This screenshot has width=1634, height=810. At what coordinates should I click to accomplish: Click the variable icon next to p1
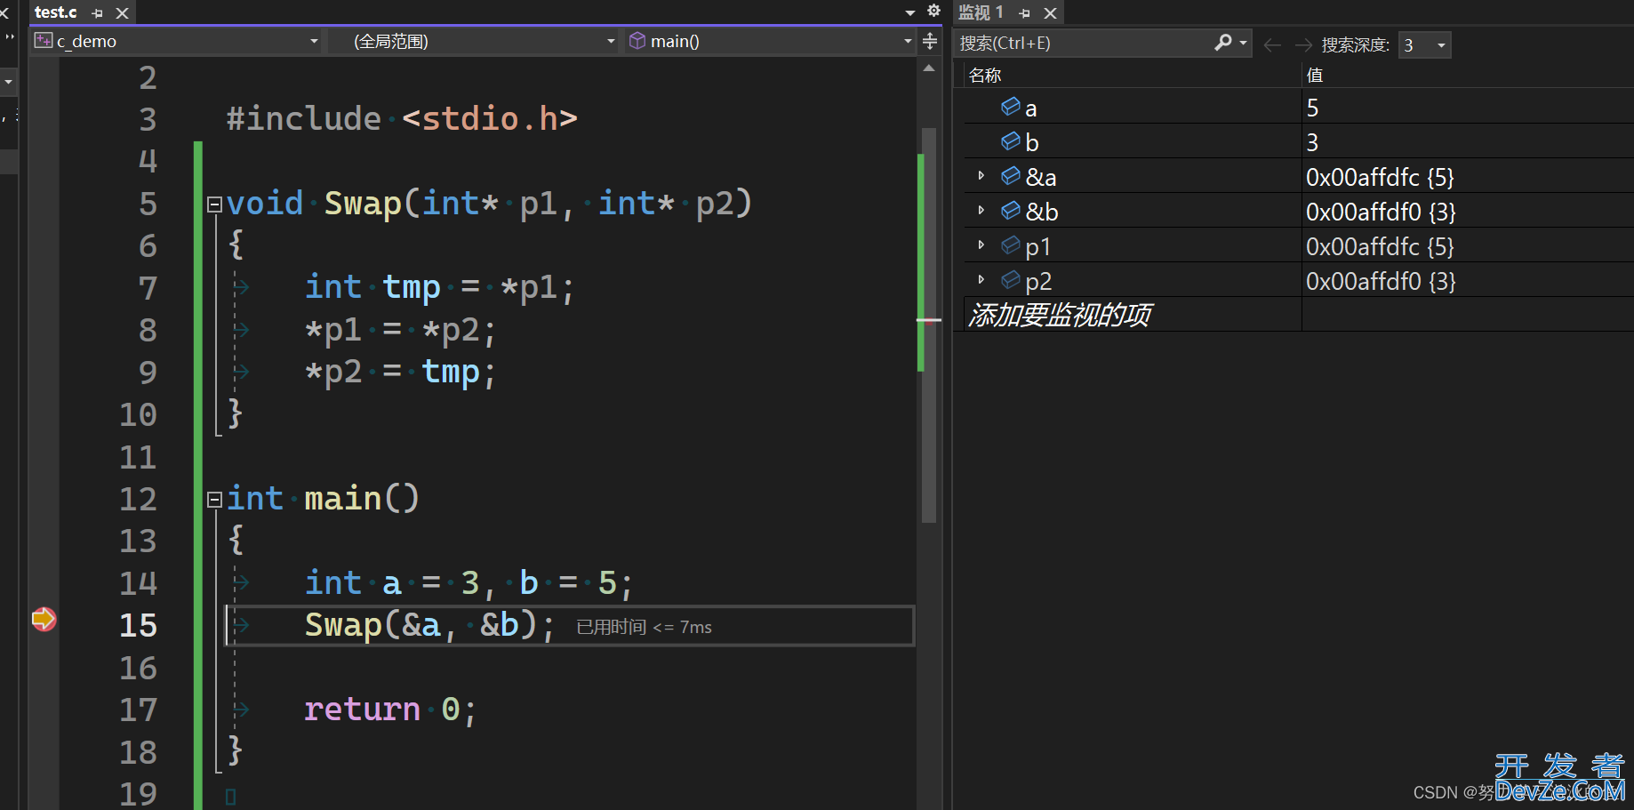point(1011,245)
